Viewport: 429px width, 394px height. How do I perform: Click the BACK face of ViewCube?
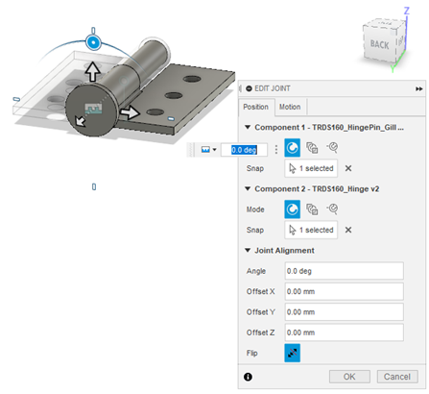(x=379, y=44)
